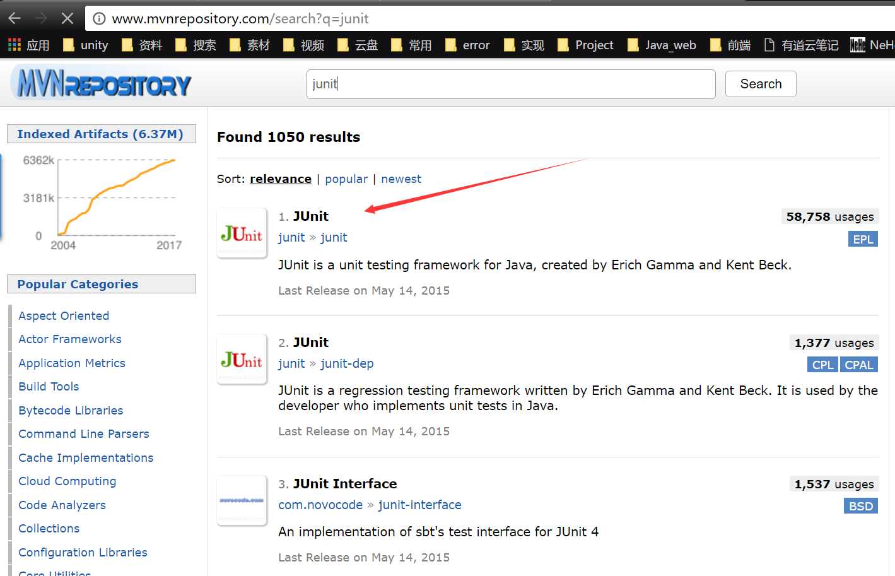Open the Collections category

[49, 529]
